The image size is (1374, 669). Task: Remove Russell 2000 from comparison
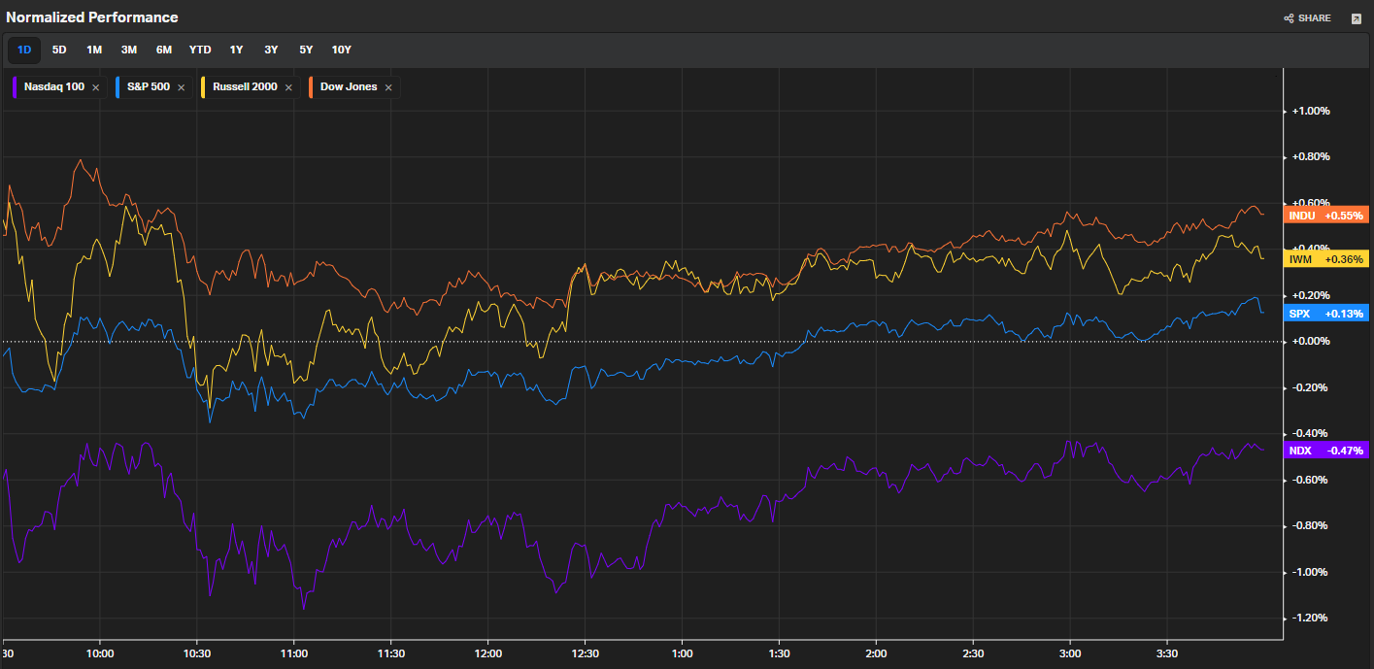[x=288, y=87]
